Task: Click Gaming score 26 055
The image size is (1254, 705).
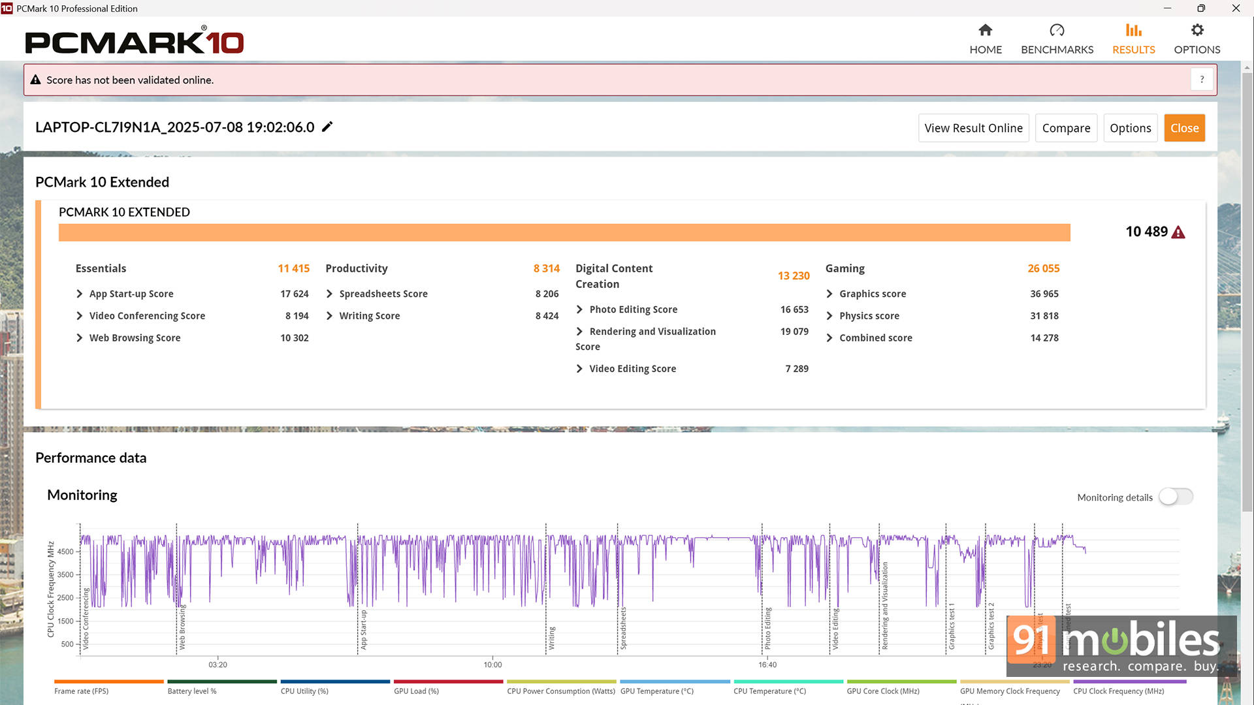Action: point(1043,268)
